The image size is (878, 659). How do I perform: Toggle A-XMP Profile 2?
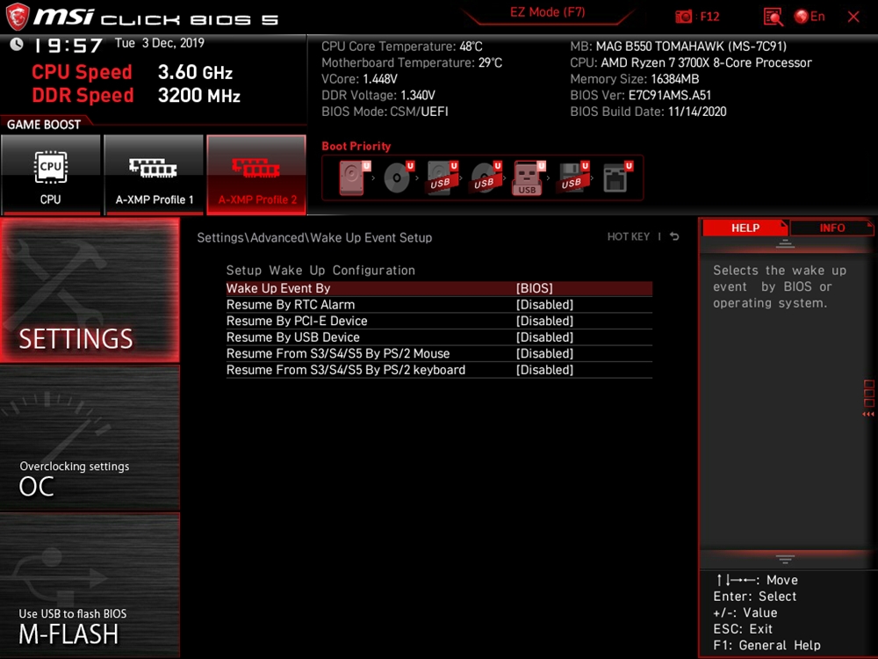pos(256,175)
